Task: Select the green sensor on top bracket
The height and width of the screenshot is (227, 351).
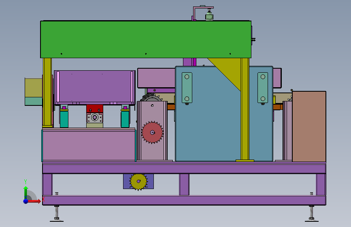Action: pyautogui.click(x=209, y=17)
